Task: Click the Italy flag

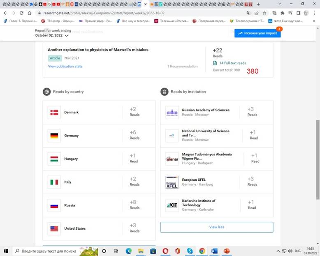Action: tap(54, 182)
